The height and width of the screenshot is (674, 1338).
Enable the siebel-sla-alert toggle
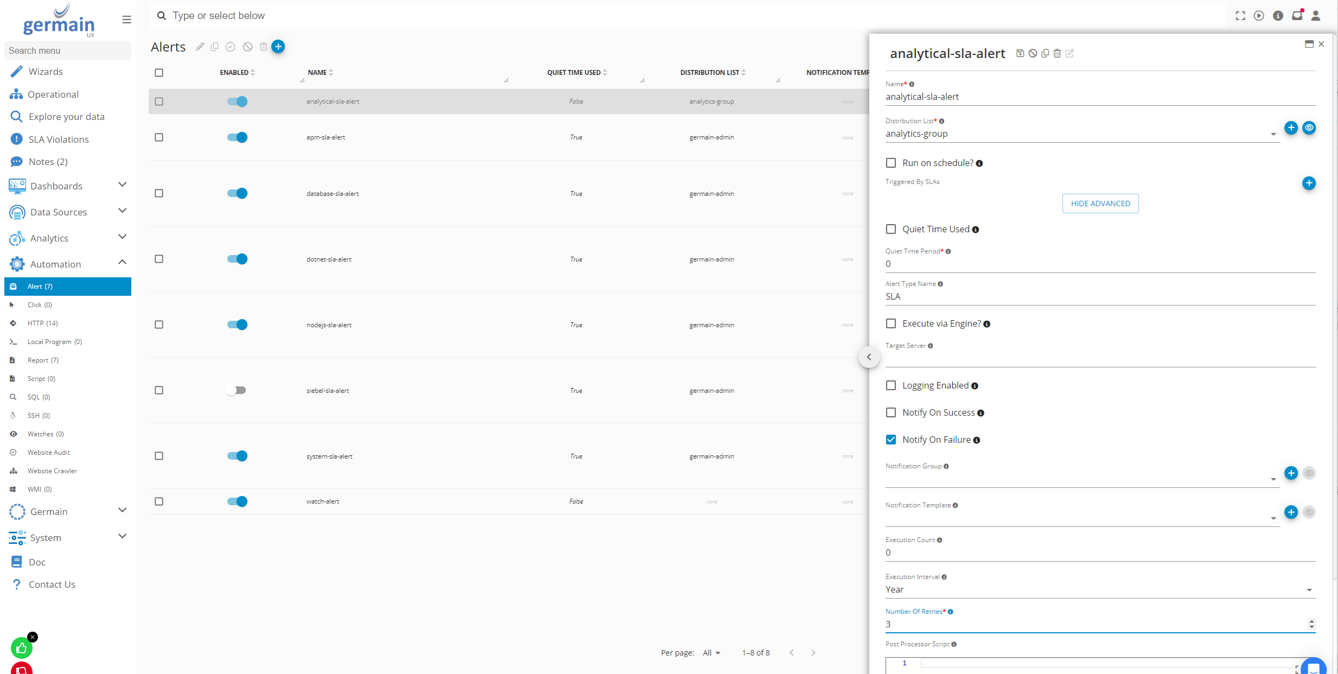coord(237,390)
